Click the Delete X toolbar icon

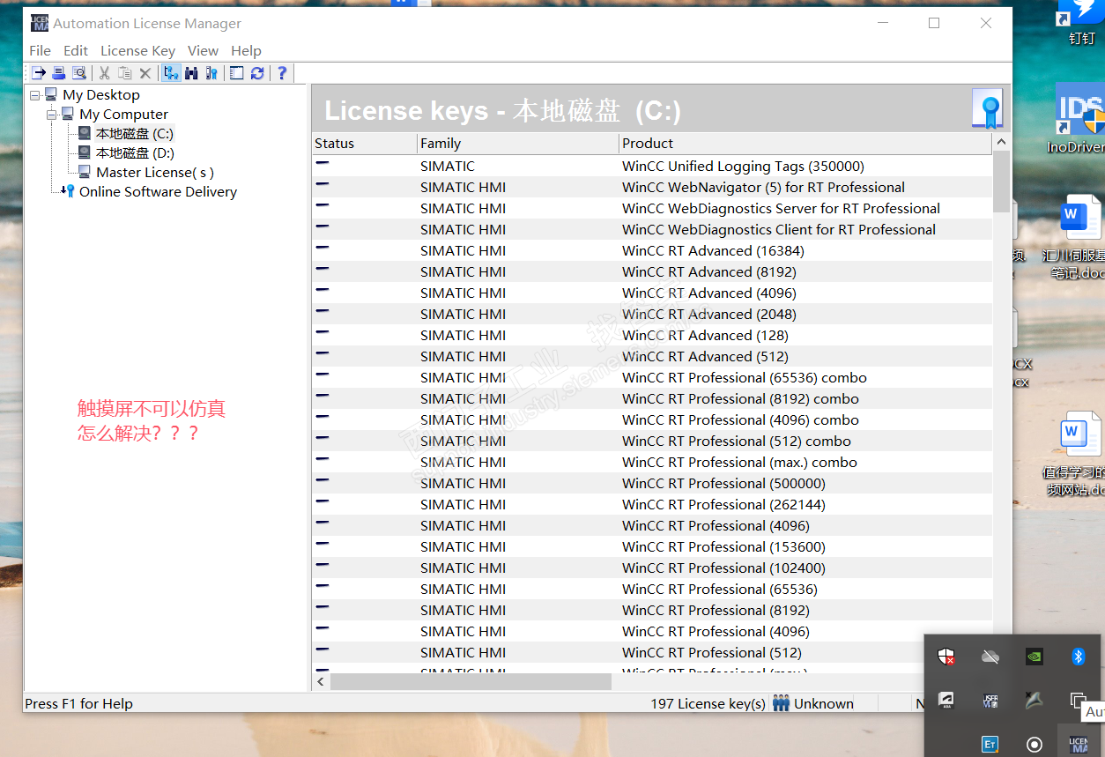[x=145, y=73]
